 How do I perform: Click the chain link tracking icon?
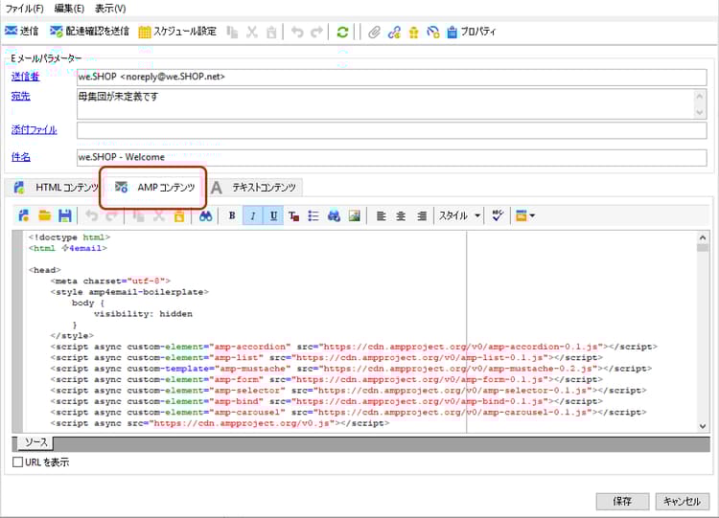[x=394, y=32]
